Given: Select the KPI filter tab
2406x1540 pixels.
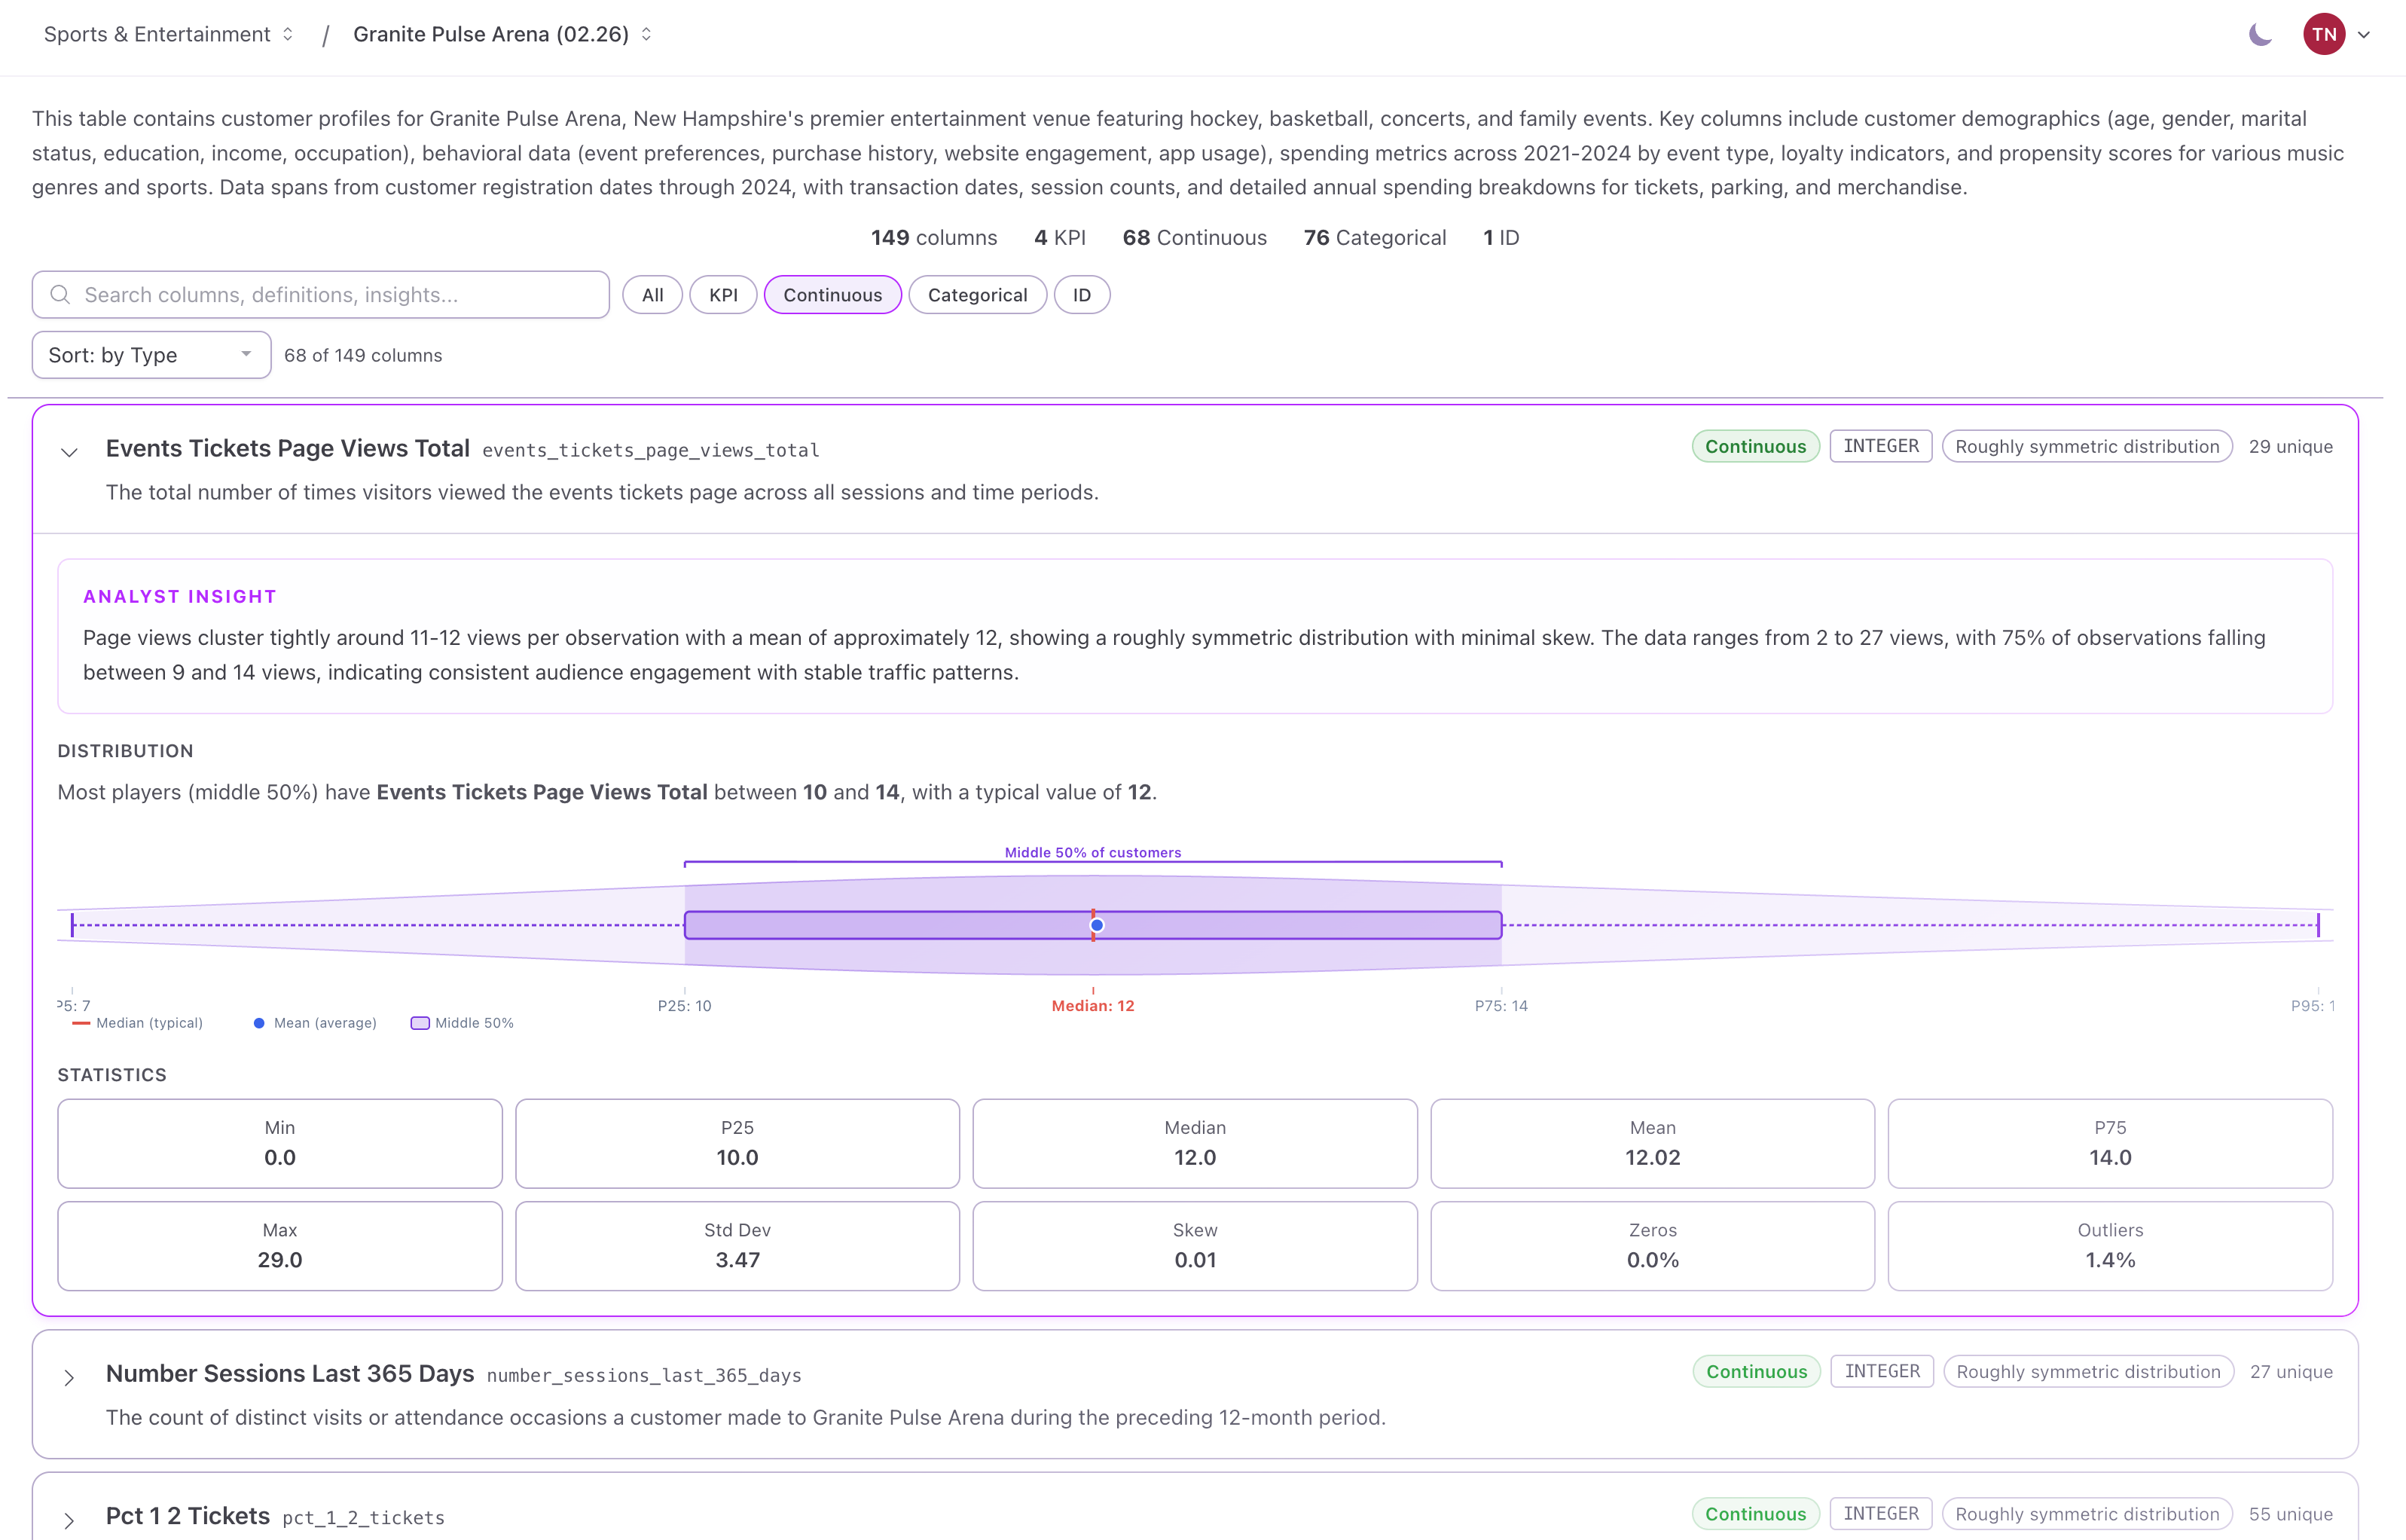Looking at the screenshot, I should click(x=722, y=295).
